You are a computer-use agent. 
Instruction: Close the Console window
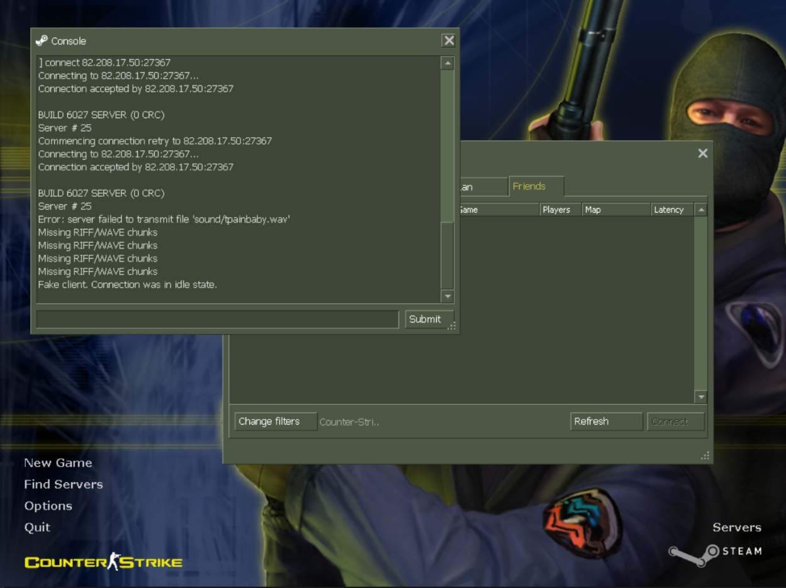(x=449, y=40)
